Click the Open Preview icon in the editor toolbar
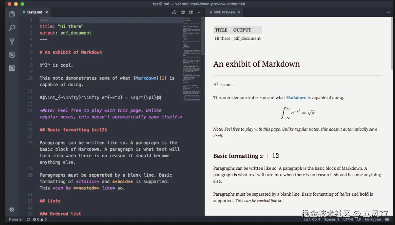 174,12
